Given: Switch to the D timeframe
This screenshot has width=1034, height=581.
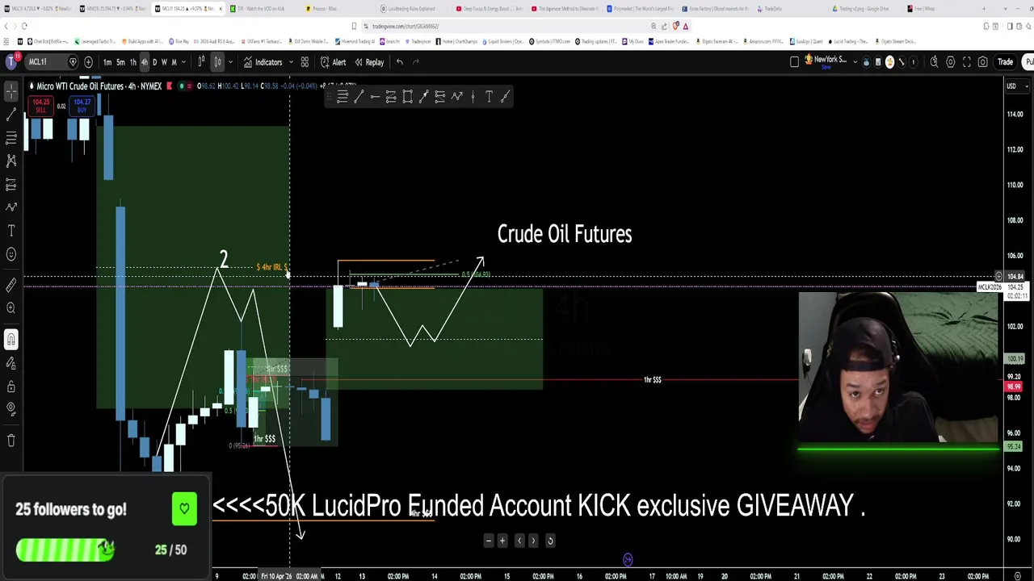Looking at the screenshot, I should pos(154,62).
